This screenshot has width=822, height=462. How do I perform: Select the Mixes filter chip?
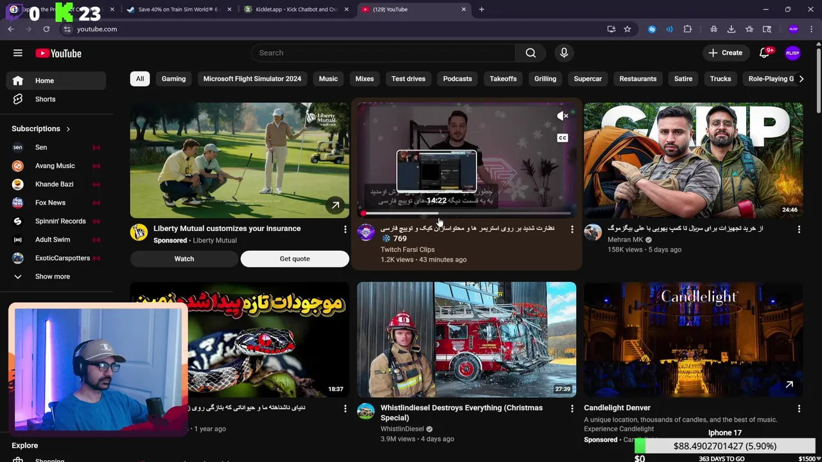click(365, 79)
